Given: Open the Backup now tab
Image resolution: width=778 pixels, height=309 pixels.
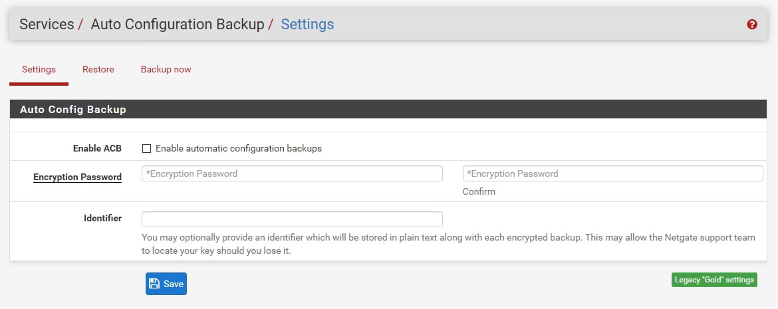Looking at the screenshot, I should [x=166, y=70].
